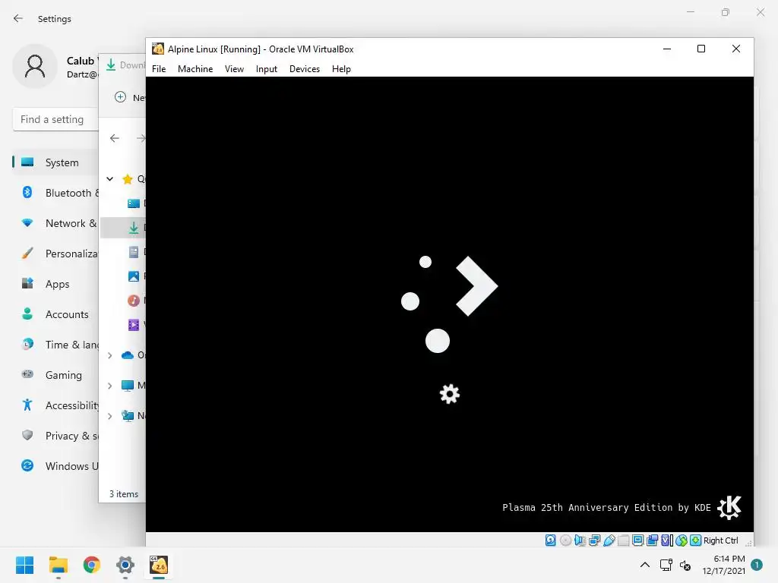
Task: Open the Input menu in VirtualBox
Action: pos(267,69)
